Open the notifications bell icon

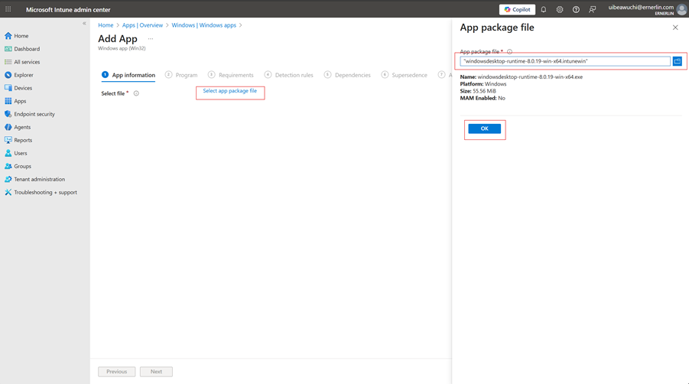pos(544,9)
